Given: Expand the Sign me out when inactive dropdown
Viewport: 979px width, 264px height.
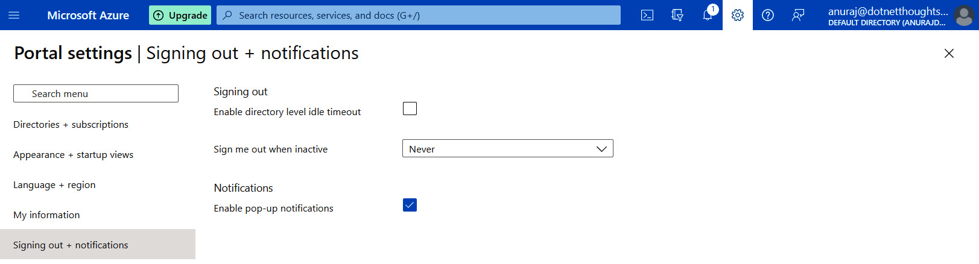Looking at the screenshot, I should [x=508, y=148].
